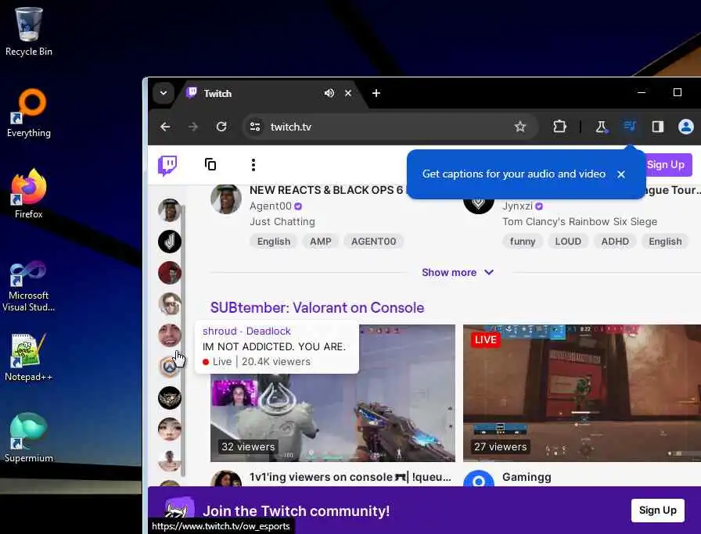
Task: Open the Extensions puzzle icon
Action: (x=559, y=127)
